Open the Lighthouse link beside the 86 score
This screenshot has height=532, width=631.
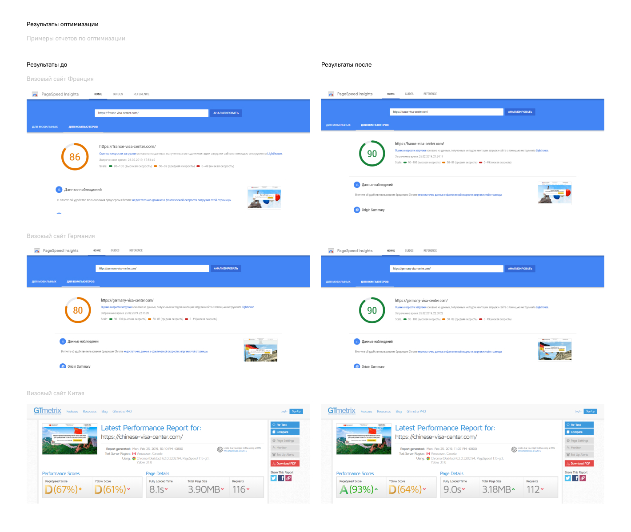pos(275,154)
